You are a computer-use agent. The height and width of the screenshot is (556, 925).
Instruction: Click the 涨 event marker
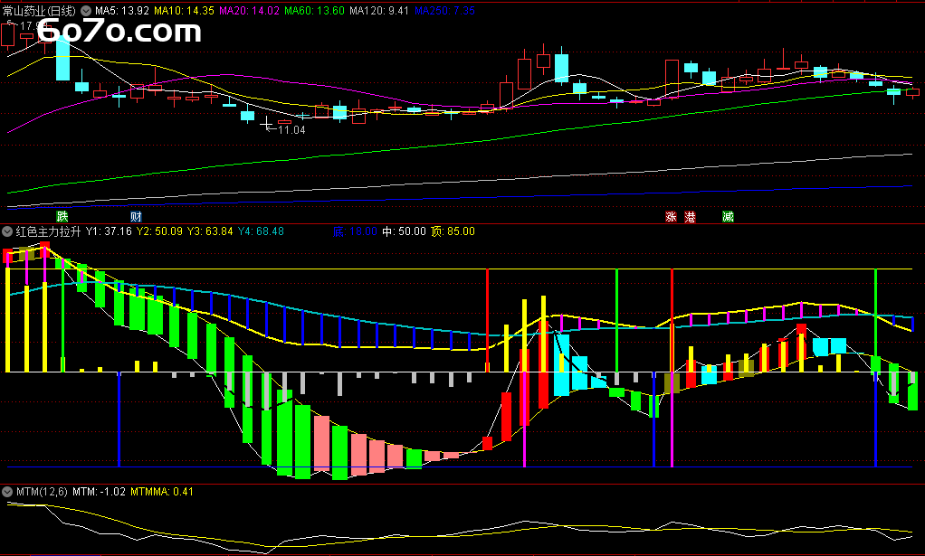click(x=671, y=216)
